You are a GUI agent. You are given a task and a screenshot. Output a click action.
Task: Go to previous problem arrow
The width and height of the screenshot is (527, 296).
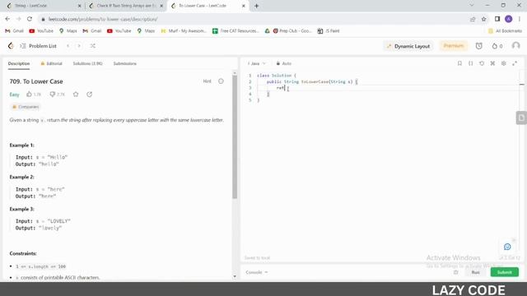tap(68, 46)
